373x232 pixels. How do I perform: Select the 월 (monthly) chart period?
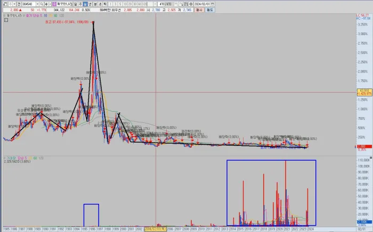85,4
